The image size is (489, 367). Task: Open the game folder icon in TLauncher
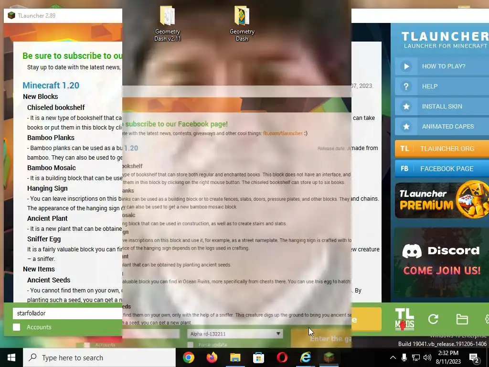click(462, 319)
